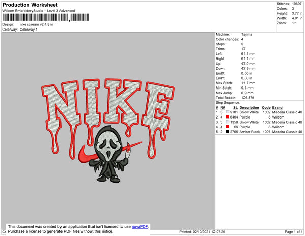Click the design name 'nike scream v2 4,8 in'
Screen dimensions: 305x236
pyautogui.click(x=37, y=24)
